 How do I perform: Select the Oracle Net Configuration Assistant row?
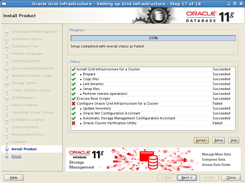[x=153, y=113]
